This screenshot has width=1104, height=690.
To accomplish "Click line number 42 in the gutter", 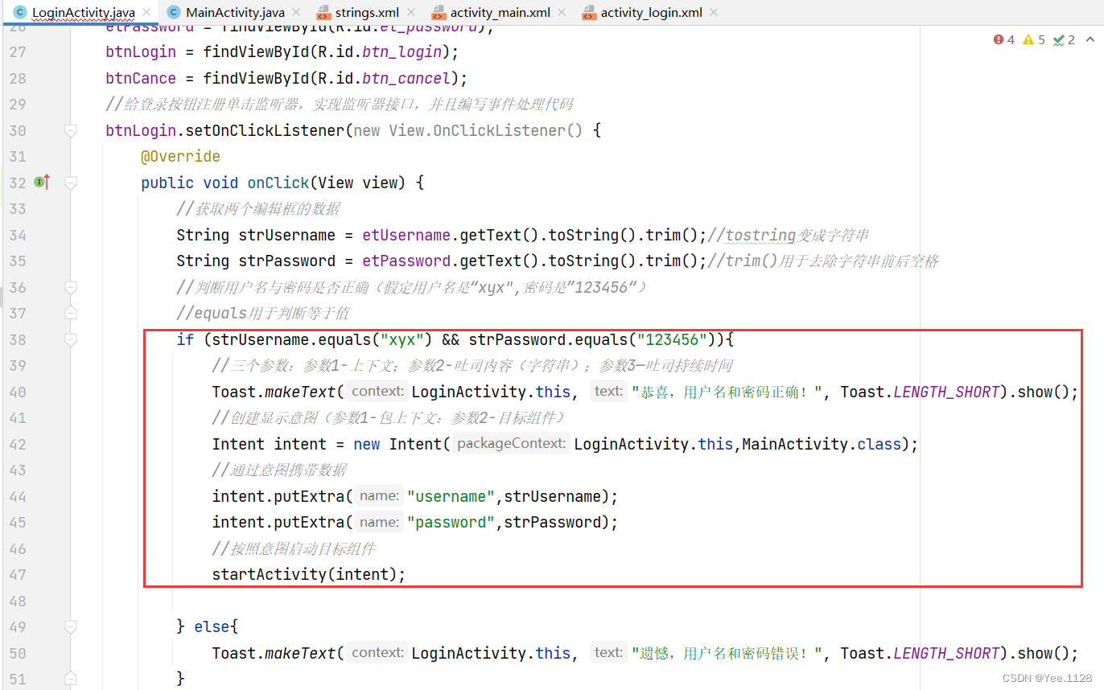I will (x=18, y=444).
